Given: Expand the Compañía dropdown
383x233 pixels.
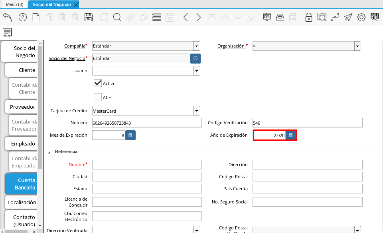Looking at the screenshot, I should pyautogui.click(x=197, y=46).
